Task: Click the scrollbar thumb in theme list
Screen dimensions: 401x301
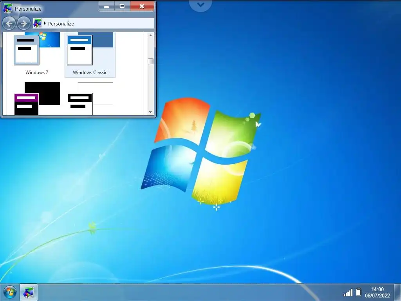Action: tap(150, 61)
